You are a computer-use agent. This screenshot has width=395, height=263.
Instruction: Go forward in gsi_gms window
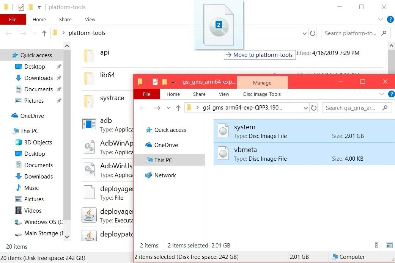(157, 108)
